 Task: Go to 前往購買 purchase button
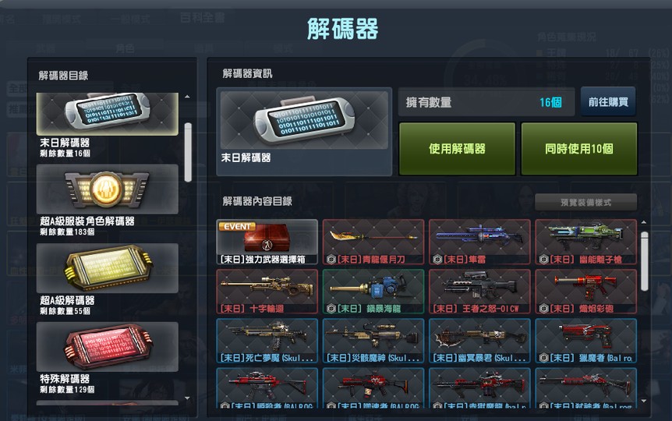pos(608,101)
